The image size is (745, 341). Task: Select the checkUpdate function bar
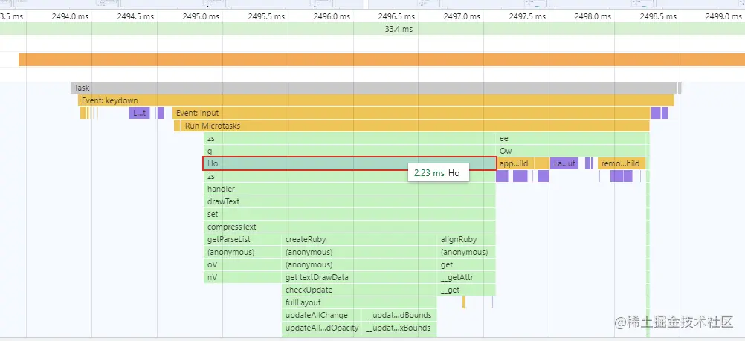(359, 290)
